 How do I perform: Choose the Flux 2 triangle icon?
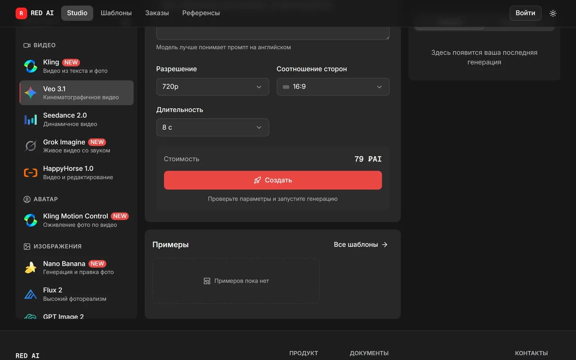tap(30, 294)
